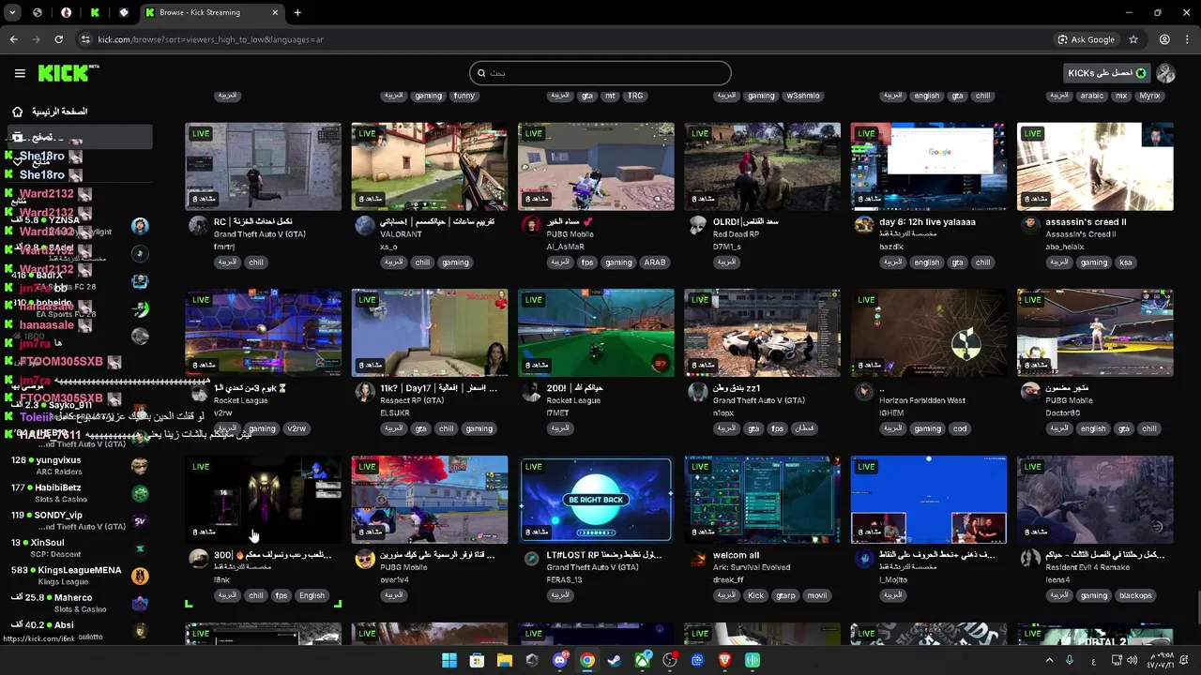Open Chrome profile icon in toolbar
This screenshot has width=1201, height=675.
click(1164, 39)
